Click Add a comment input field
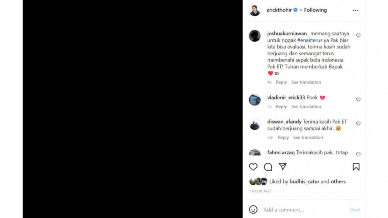Image resolution: width=388 pixels, height=218 pixels. [304, 210]
